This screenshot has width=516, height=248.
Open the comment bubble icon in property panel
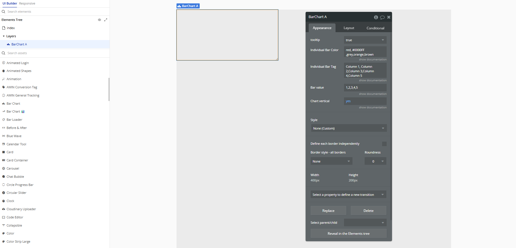coord(382,17)
